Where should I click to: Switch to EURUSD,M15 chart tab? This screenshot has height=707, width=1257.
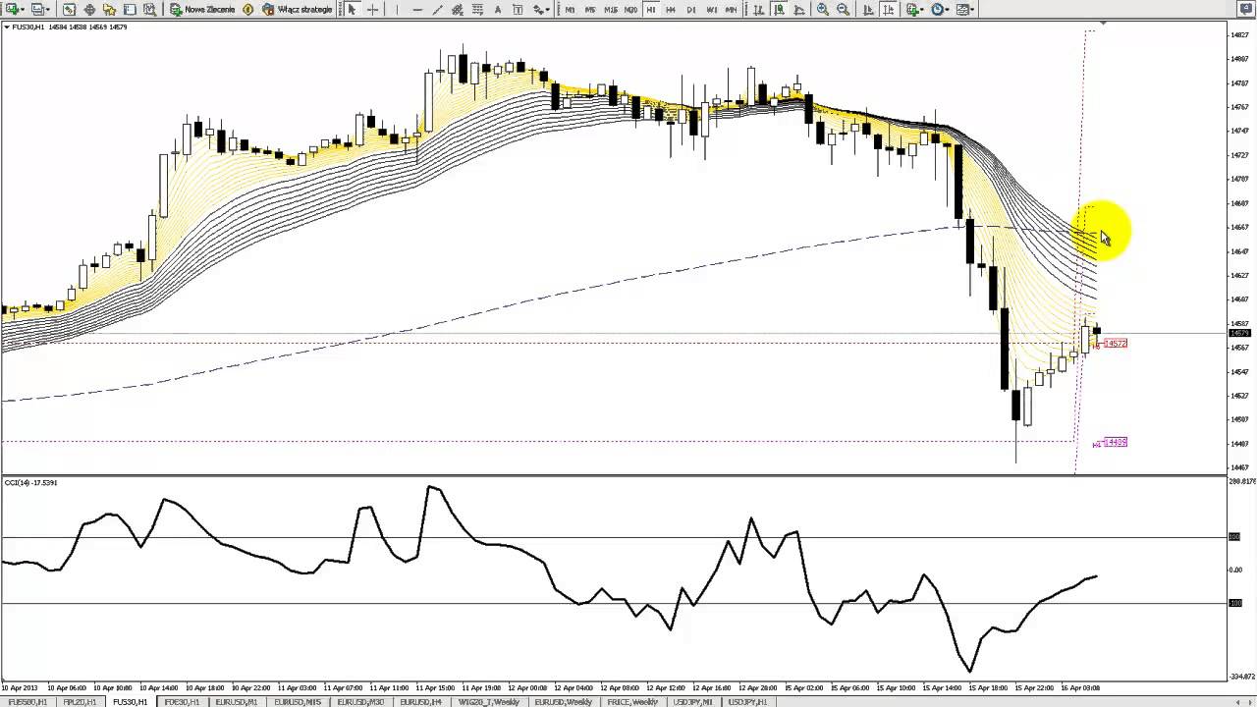tap(298, 701)
